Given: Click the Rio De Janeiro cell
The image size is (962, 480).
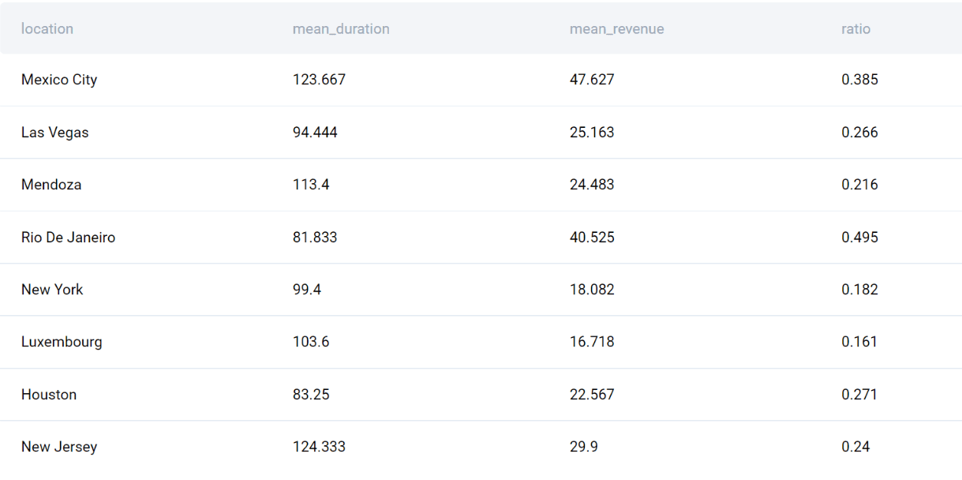Looking at the screenshot, I should (x=68, y=238).
